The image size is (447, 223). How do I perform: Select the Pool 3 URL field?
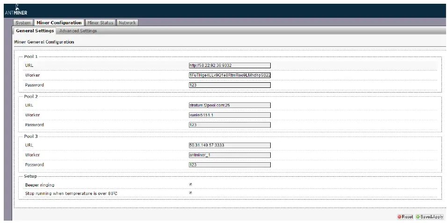click(x=230, y=145)
